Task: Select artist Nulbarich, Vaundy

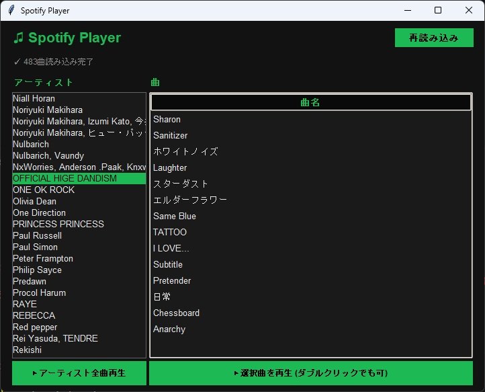Action: tap(79, 156)
